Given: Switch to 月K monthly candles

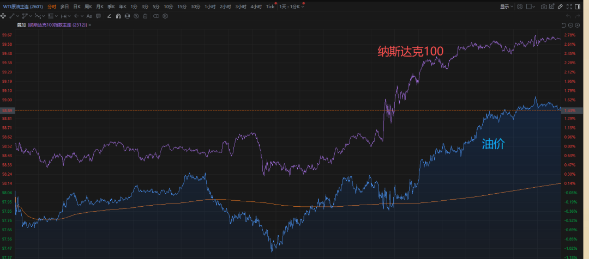Looking at the screenshot, I should coord(100,7).
